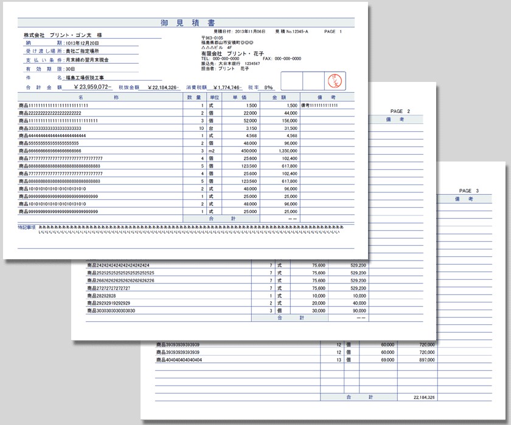This screenshot has height=425, width=511.
Task: Select the 商品404040404040404 row on page three
Action: (x=179, y=360)
